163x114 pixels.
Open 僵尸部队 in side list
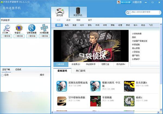click(x=136, y=55)
